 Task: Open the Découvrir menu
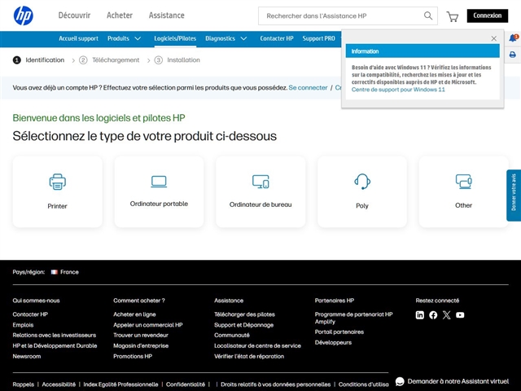74,15
